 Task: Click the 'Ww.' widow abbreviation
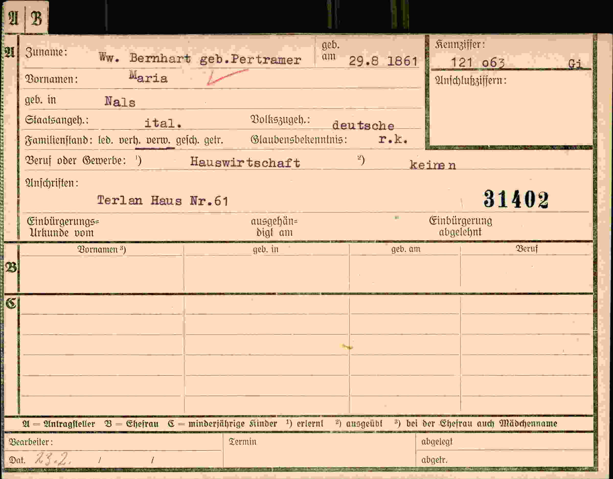109,58
